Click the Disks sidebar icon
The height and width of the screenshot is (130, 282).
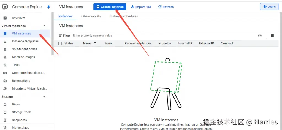(x=5, y=104)
